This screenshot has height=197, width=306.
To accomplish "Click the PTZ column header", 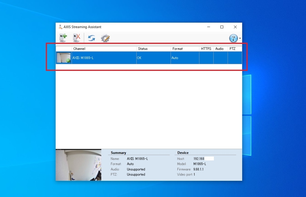I will tap(235, 49).
